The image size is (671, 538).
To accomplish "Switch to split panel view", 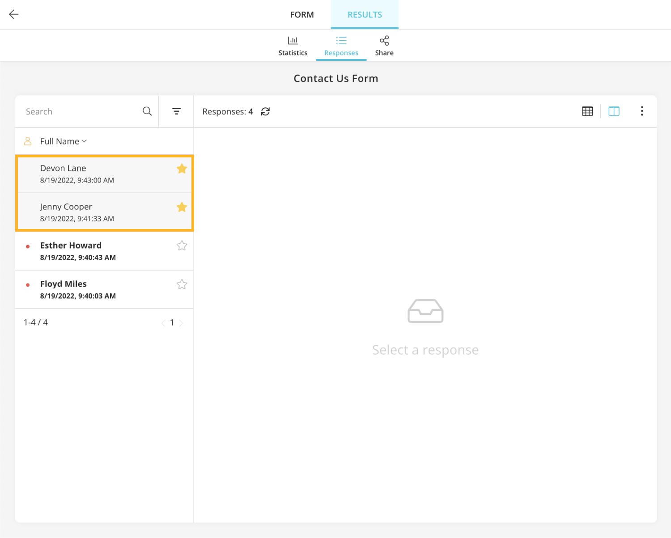I will click(x=614, y=111).
